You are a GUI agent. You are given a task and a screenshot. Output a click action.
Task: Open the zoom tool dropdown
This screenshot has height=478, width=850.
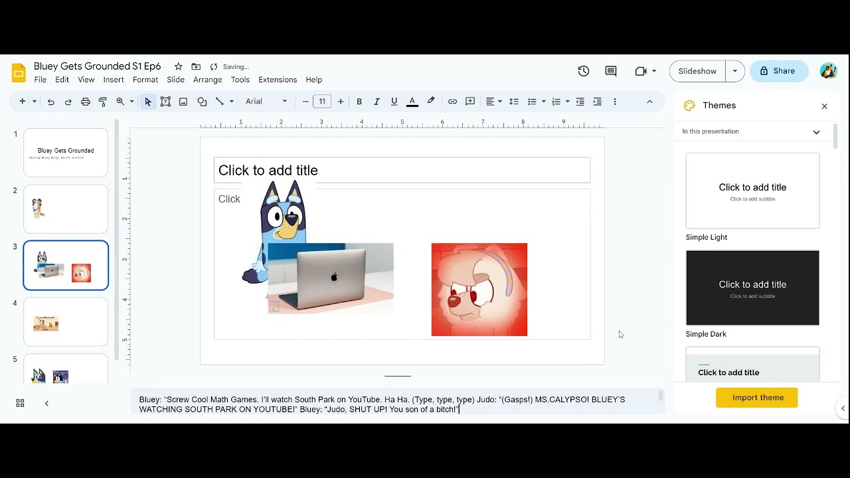[x=124, y=102]
